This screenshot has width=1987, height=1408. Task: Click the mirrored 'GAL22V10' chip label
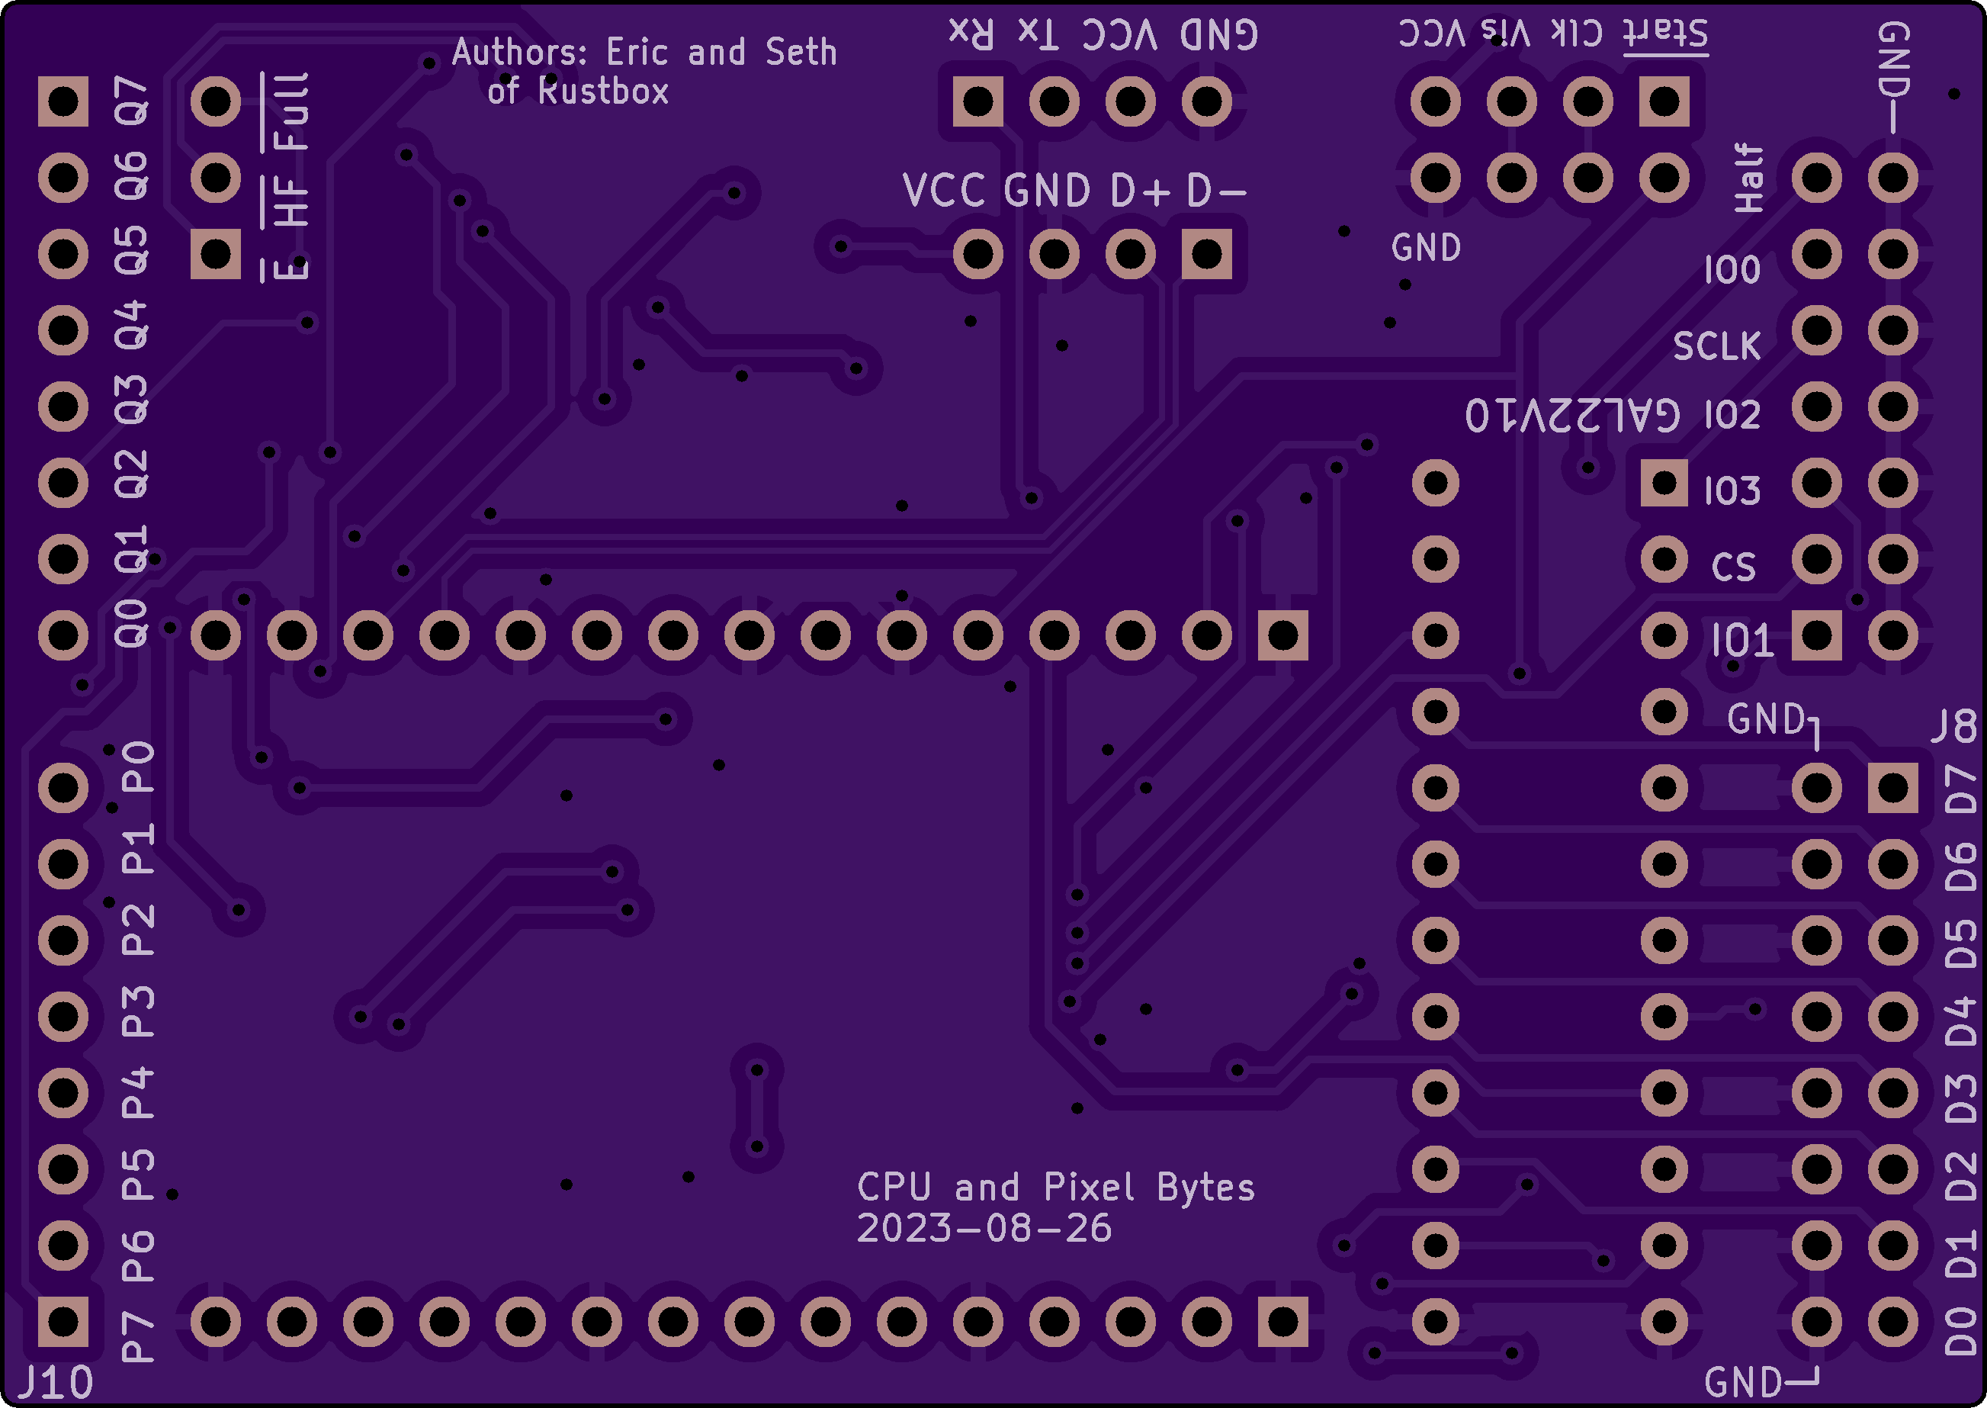pos(1572,414)
